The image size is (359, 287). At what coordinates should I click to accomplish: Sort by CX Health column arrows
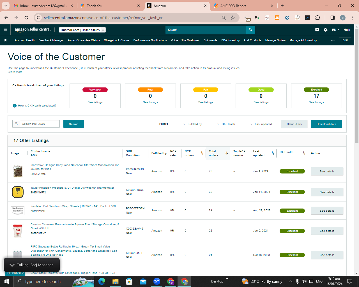[304, 153]
